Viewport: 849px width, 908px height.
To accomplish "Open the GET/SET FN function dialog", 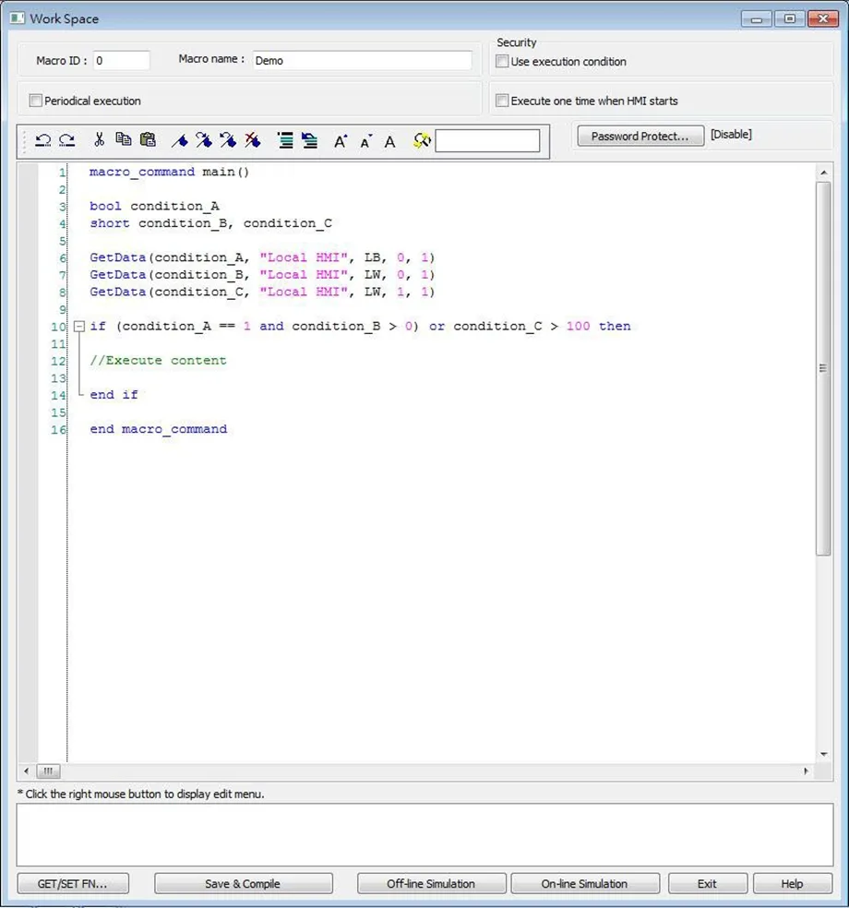I will pyautogui.click(x=73, y=884).
